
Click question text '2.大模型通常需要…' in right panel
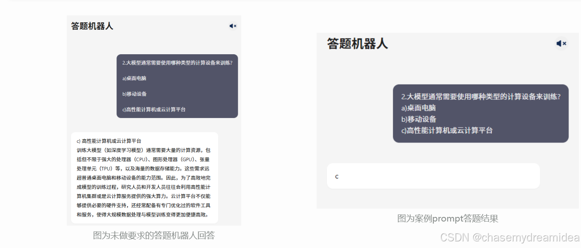[x=481, y=96]
